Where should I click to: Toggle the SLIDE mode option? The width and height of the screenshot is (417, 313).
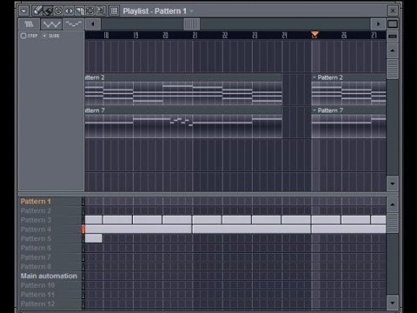pos(51,36)
